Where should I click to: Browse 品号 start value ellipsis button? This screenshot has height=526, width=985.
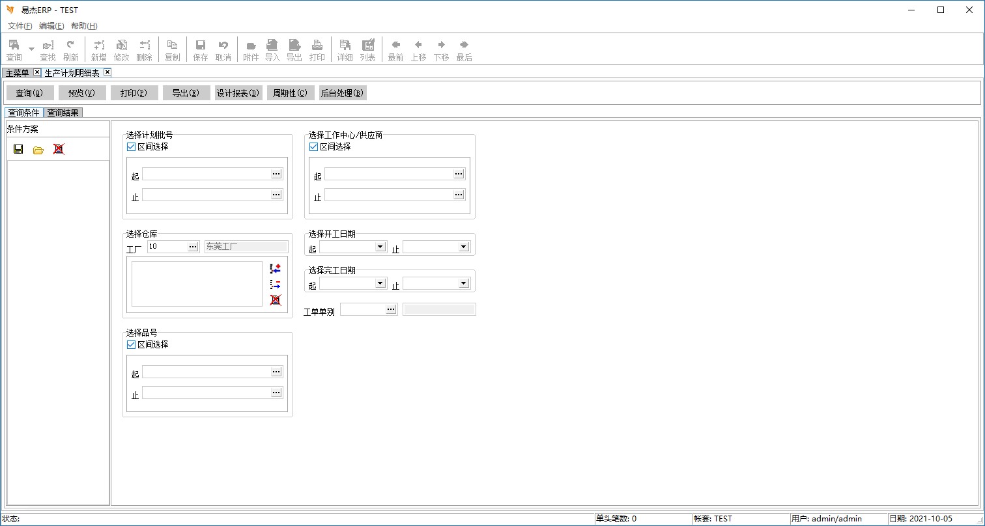coord(276,372)
